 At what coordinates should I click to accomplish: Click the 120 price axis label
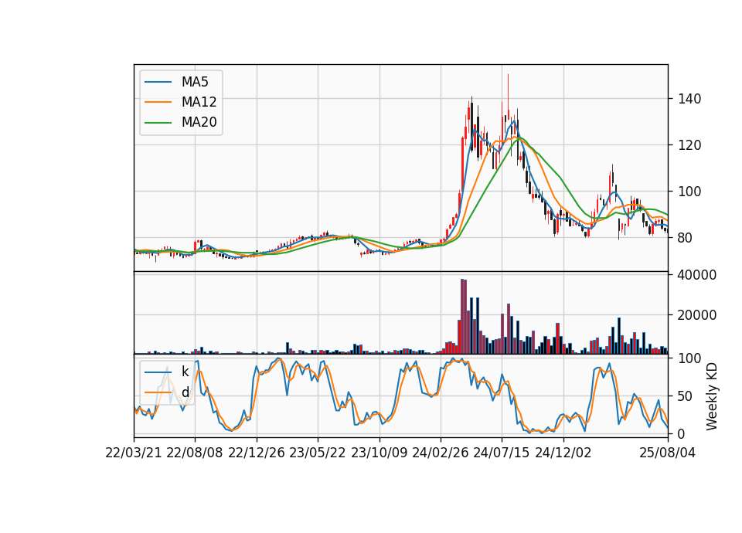pyautogui.click(x=689, y=145)
